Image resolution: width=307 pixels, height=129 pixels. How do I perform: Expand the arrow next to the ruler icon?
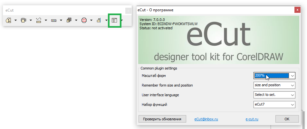(46, 20)
